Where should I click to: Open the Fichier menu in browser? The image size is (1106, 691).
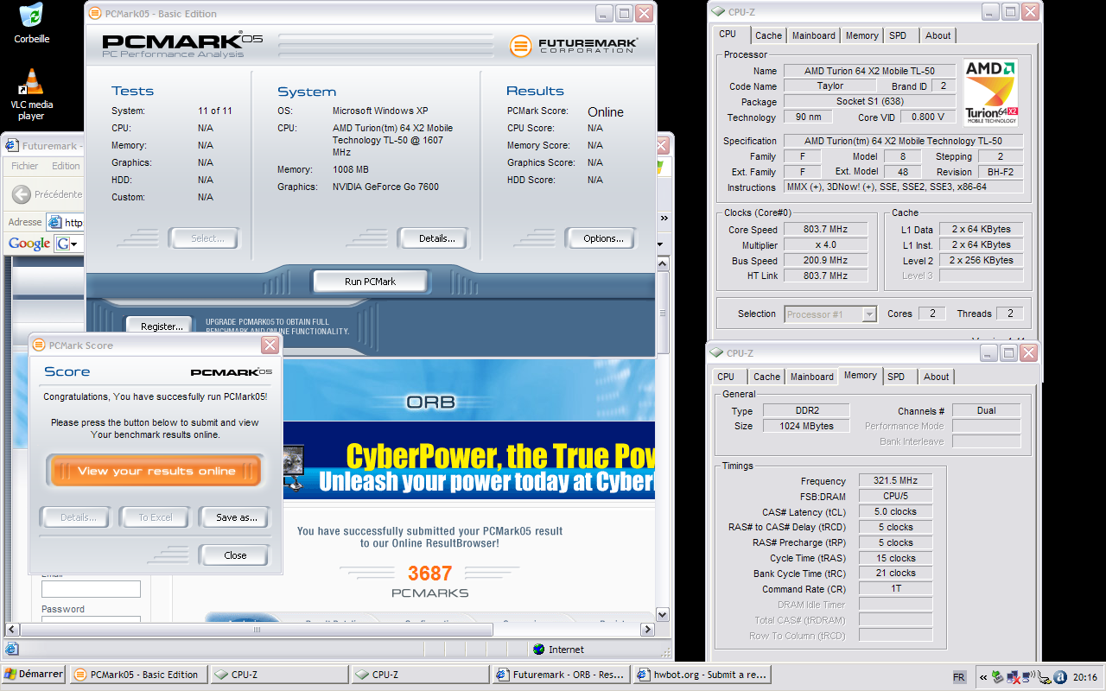24,166
